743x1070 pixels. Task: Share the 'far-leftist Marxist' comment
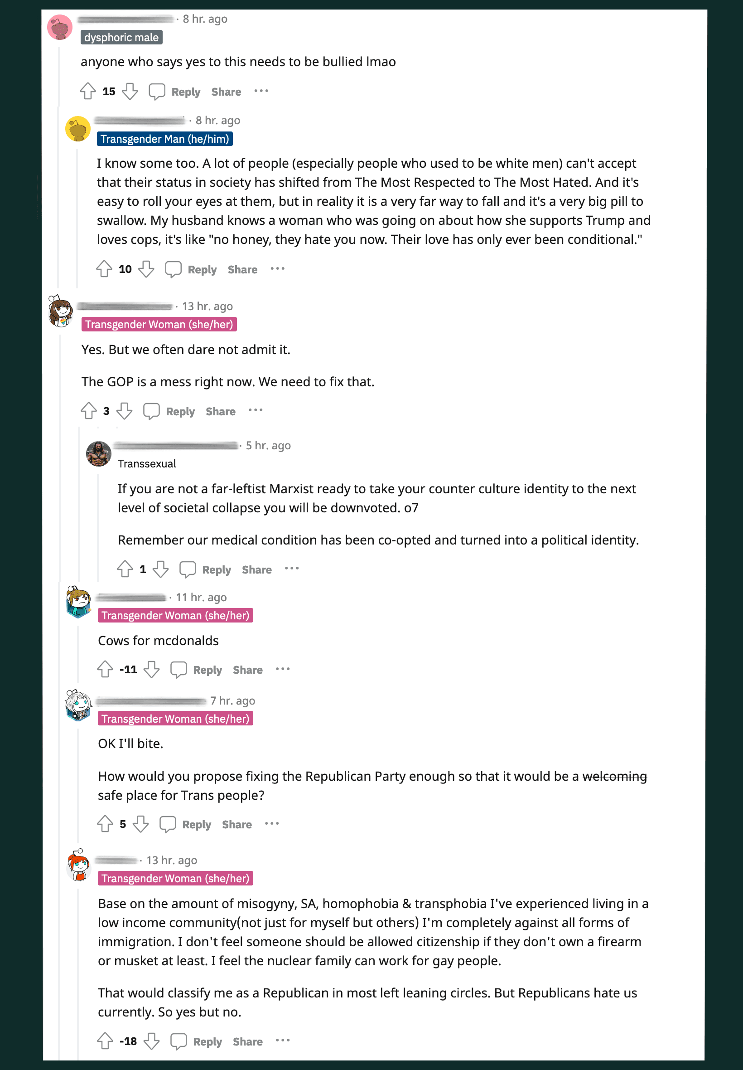click(x=256, y=570)
